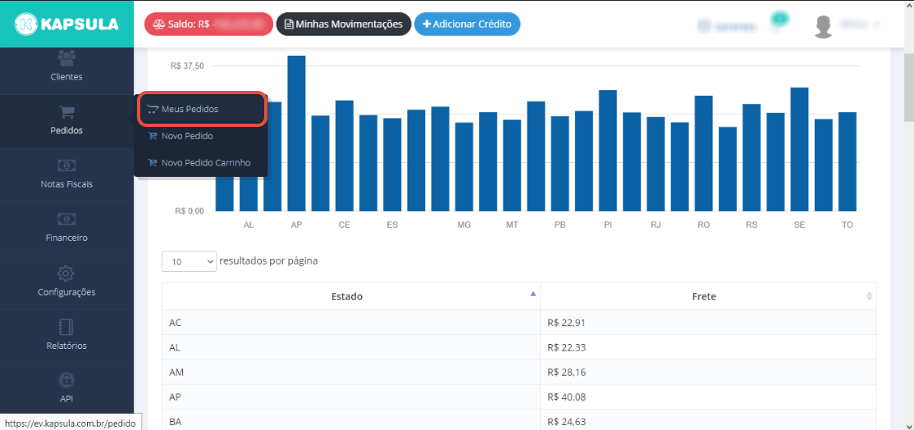Viewport: 914px width, 430px height.
Task: Go to Financeiro using its money icon
Action: pyautogui.click(x=66, y=220)
